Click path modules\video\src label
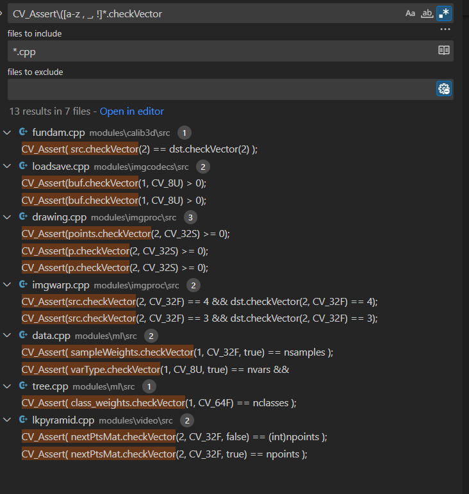This screenshot has height=494, width=469. click(x=136, y=420)
